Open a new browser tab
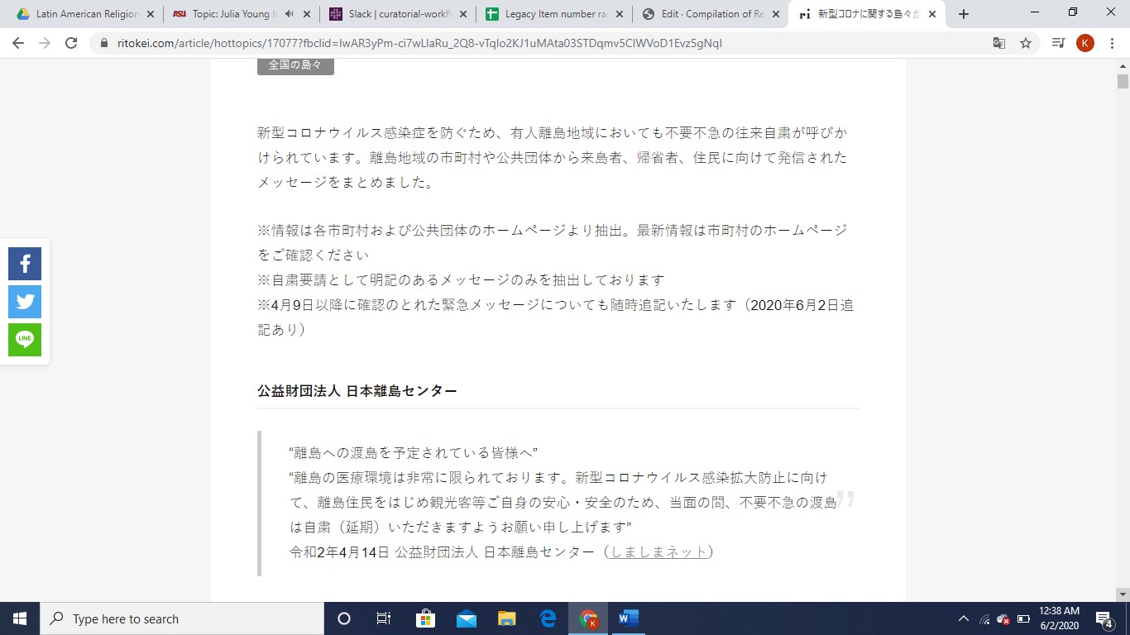1130x635 pixels. click(963, 14)
